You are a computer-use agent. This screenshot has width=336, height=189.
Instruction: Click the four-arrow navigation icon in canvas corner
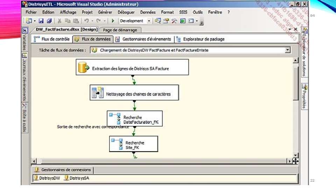295,161
